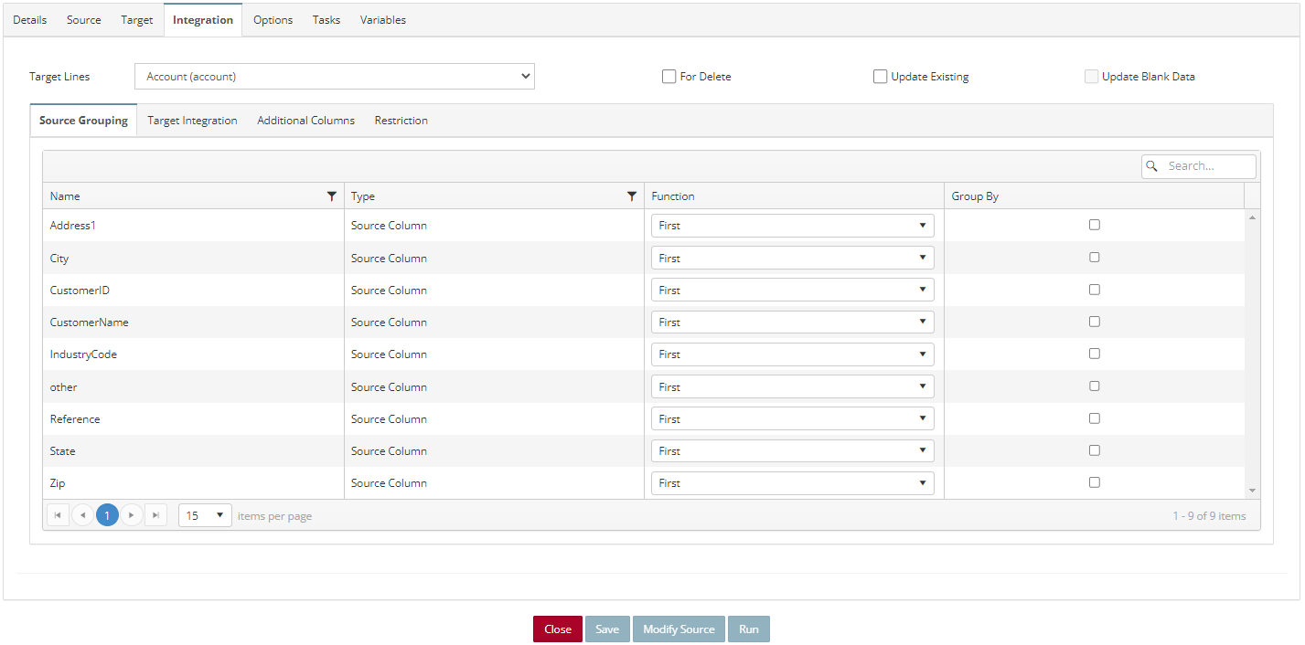
Task: Check Group By for other row
Action: click(1095, 386)
